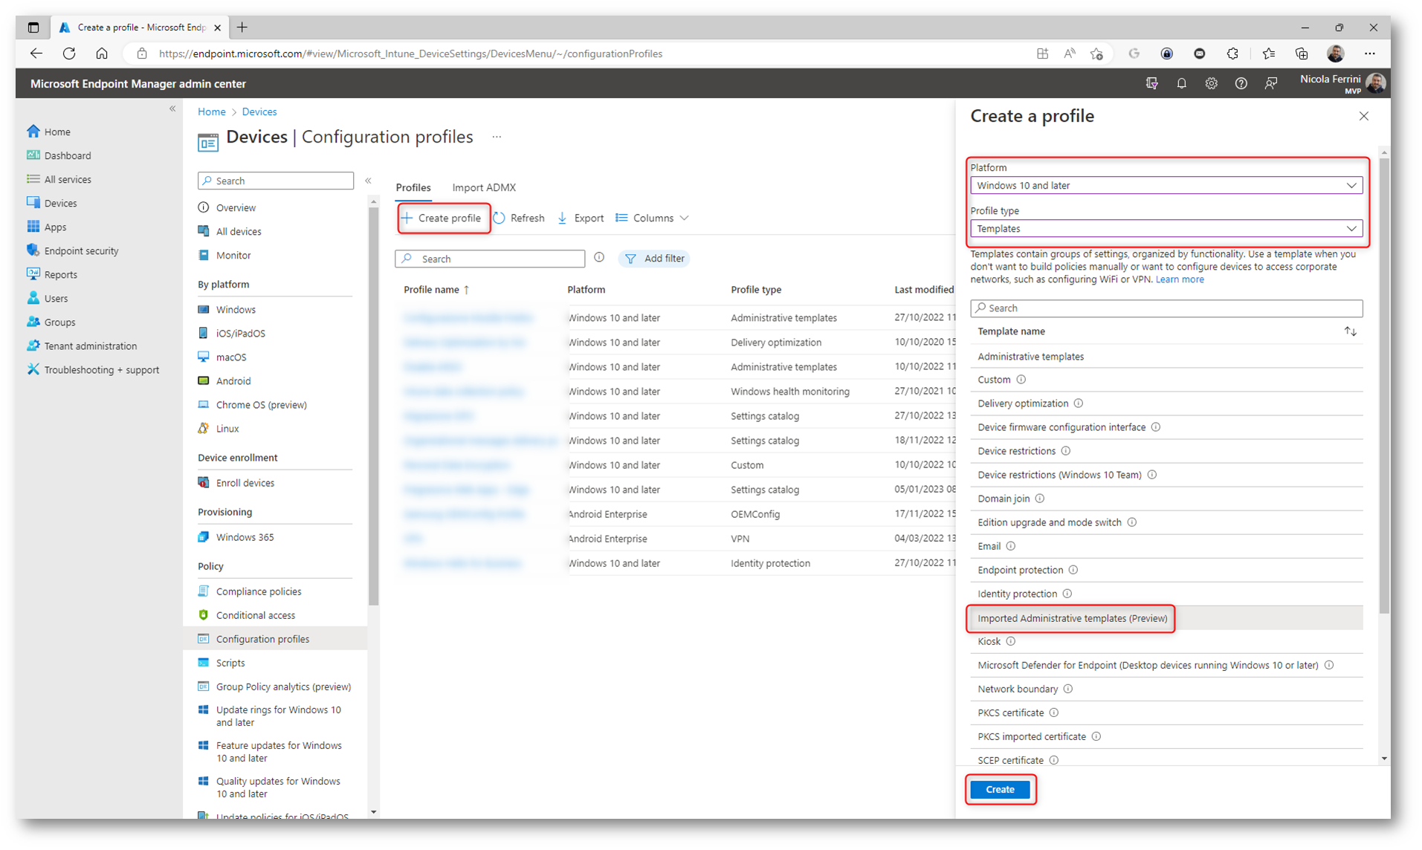Sort by Profile name column header

436,290
